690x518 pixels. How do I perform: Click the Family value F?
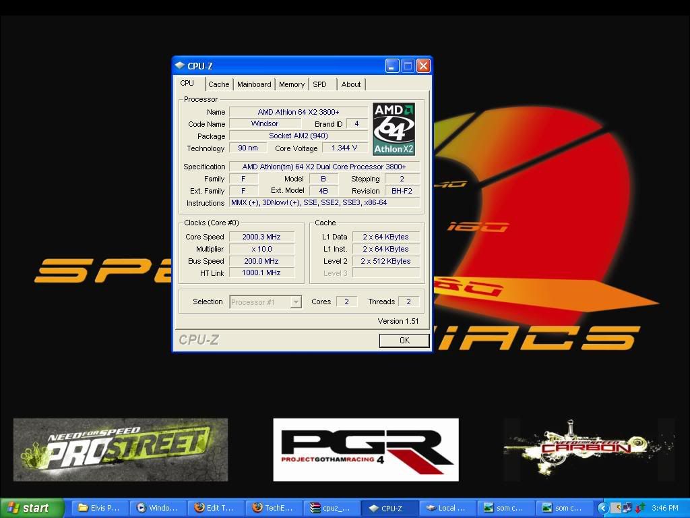(x=243, y=179)
